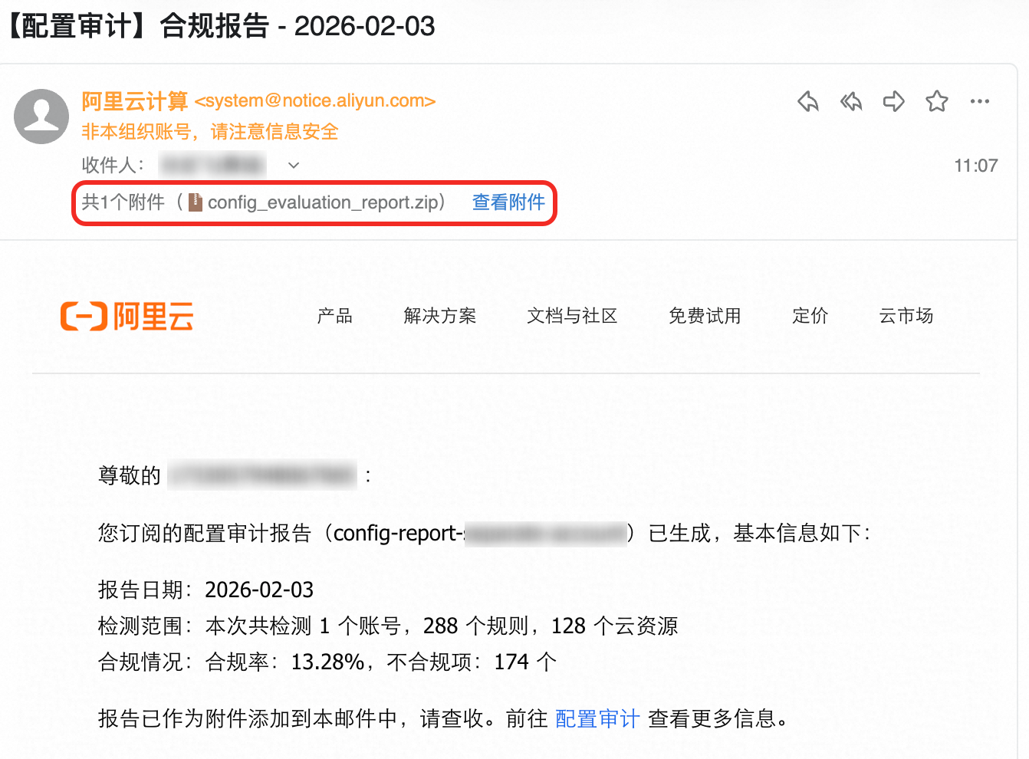Click the config_evaluation_report.zip attachment name
Viewport: 1029px width, 759px height.
click(x=323, y=202)
